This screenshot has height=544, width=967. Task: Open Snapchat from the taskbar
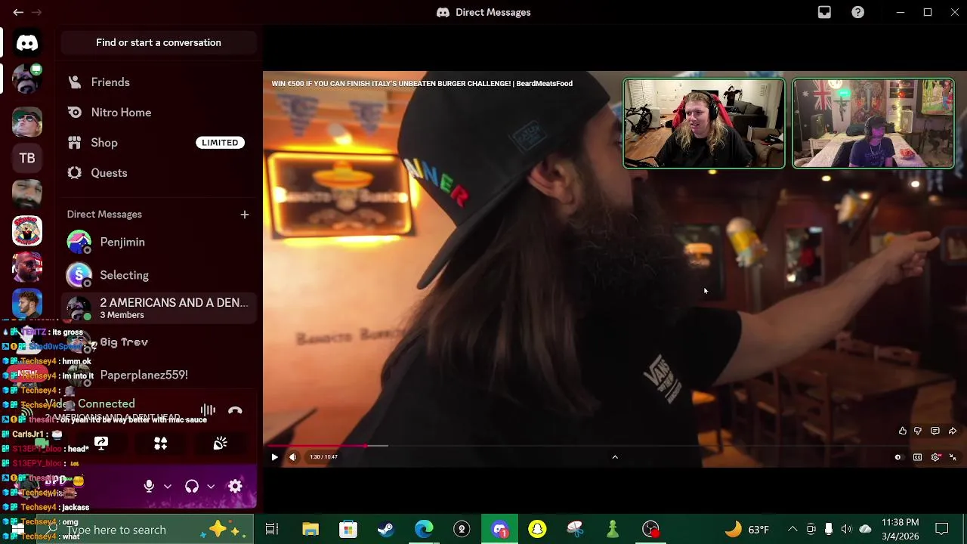[537, 529]
